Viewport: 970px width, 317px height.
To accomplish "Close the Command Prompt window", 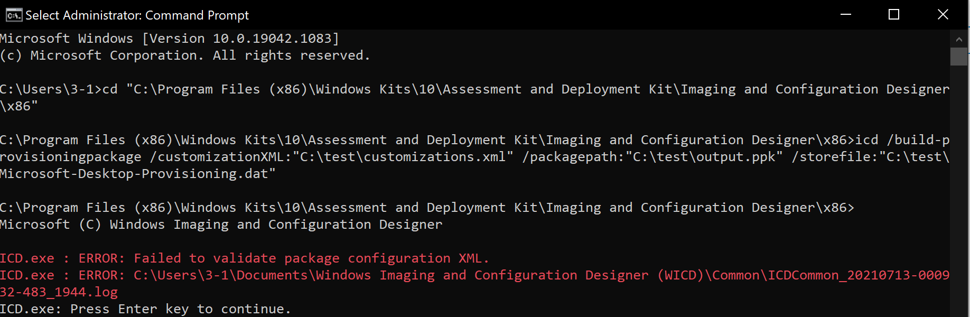I will (x=943, y=15).
